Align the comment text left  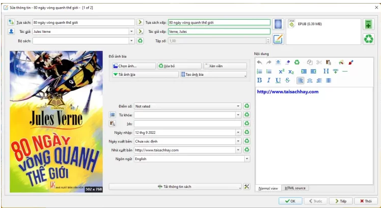[x=300, y=80]
